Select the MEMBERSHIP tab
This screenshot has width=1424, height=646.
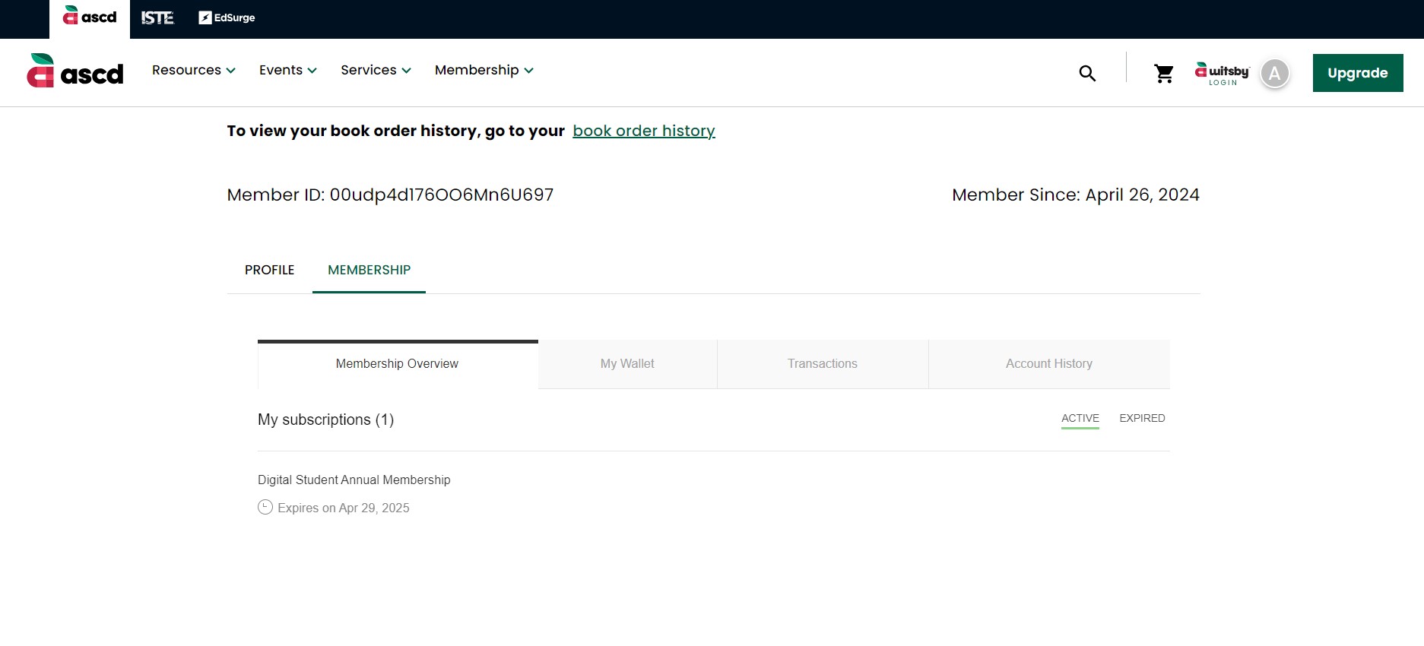pyautogui.click(x=369, y=270)
